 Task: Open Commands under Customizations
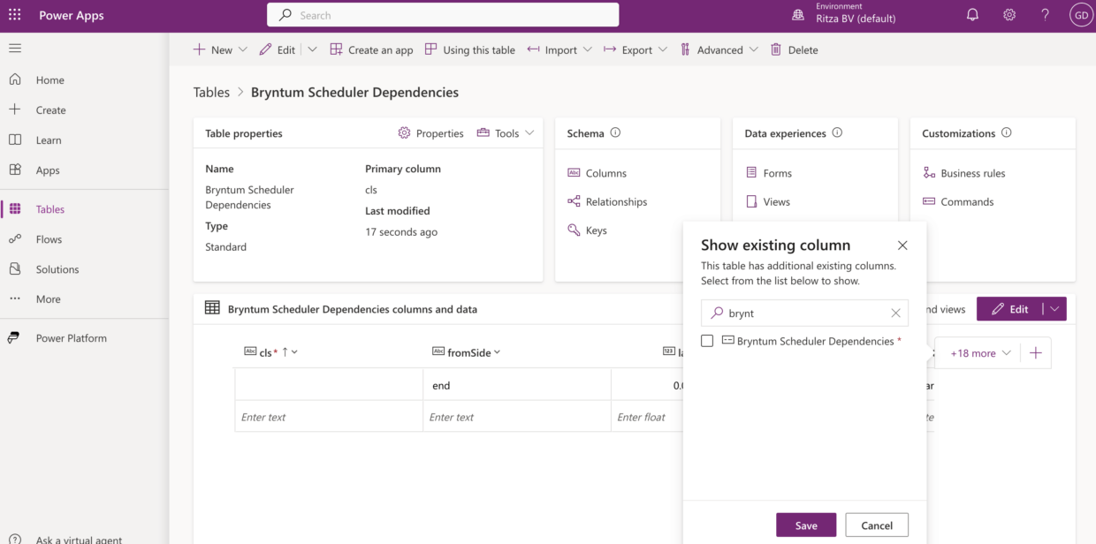point(966,201)
